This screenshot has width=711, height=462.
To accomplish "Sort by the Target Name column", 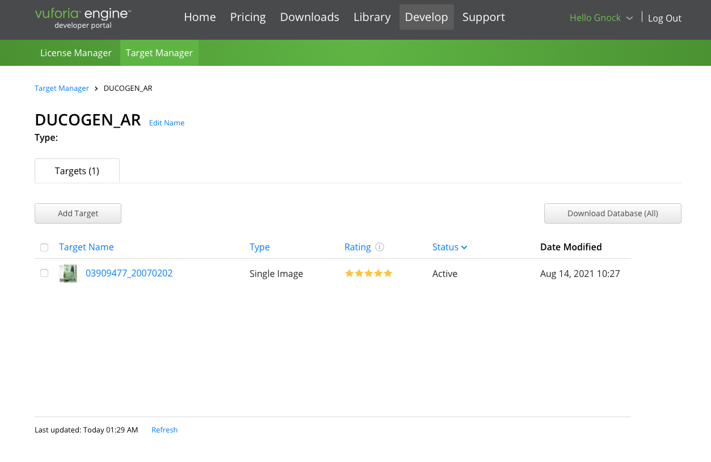I will pyautogui.click(x=86, y=247).
